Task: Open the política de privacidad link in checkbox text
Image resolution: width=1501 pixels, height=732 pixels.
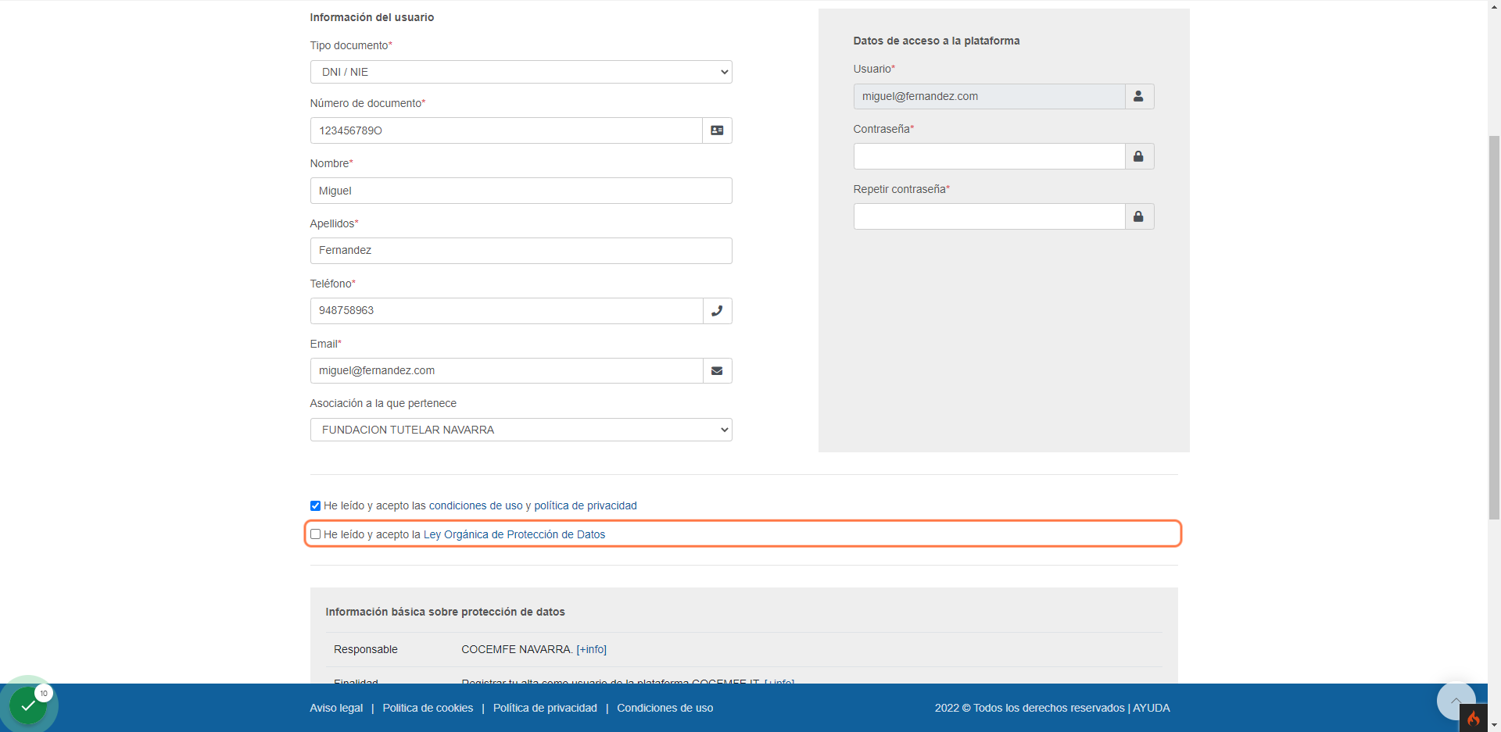Action: (586, 506)
